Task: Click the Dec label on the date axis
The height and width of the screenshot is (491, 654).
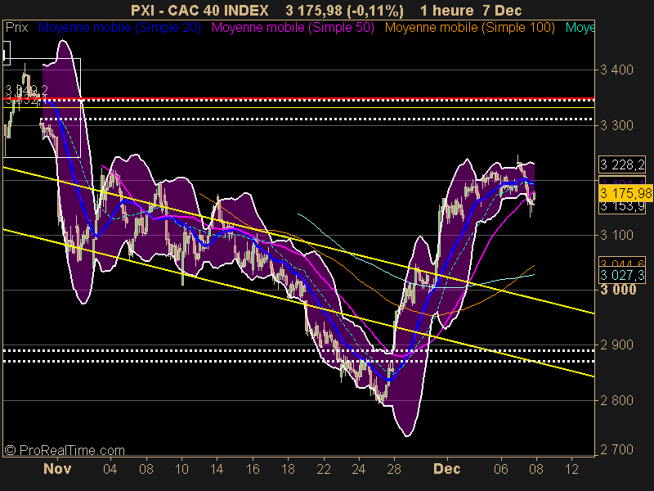Action: pos(446,468)
